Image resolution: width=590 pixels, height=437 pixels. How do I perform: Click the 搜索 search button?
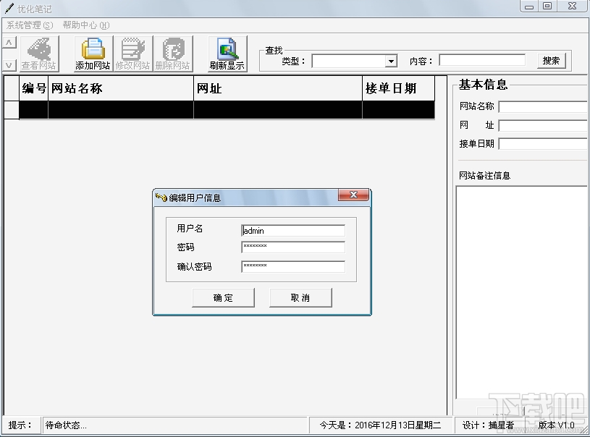click(x=550, y=61)
